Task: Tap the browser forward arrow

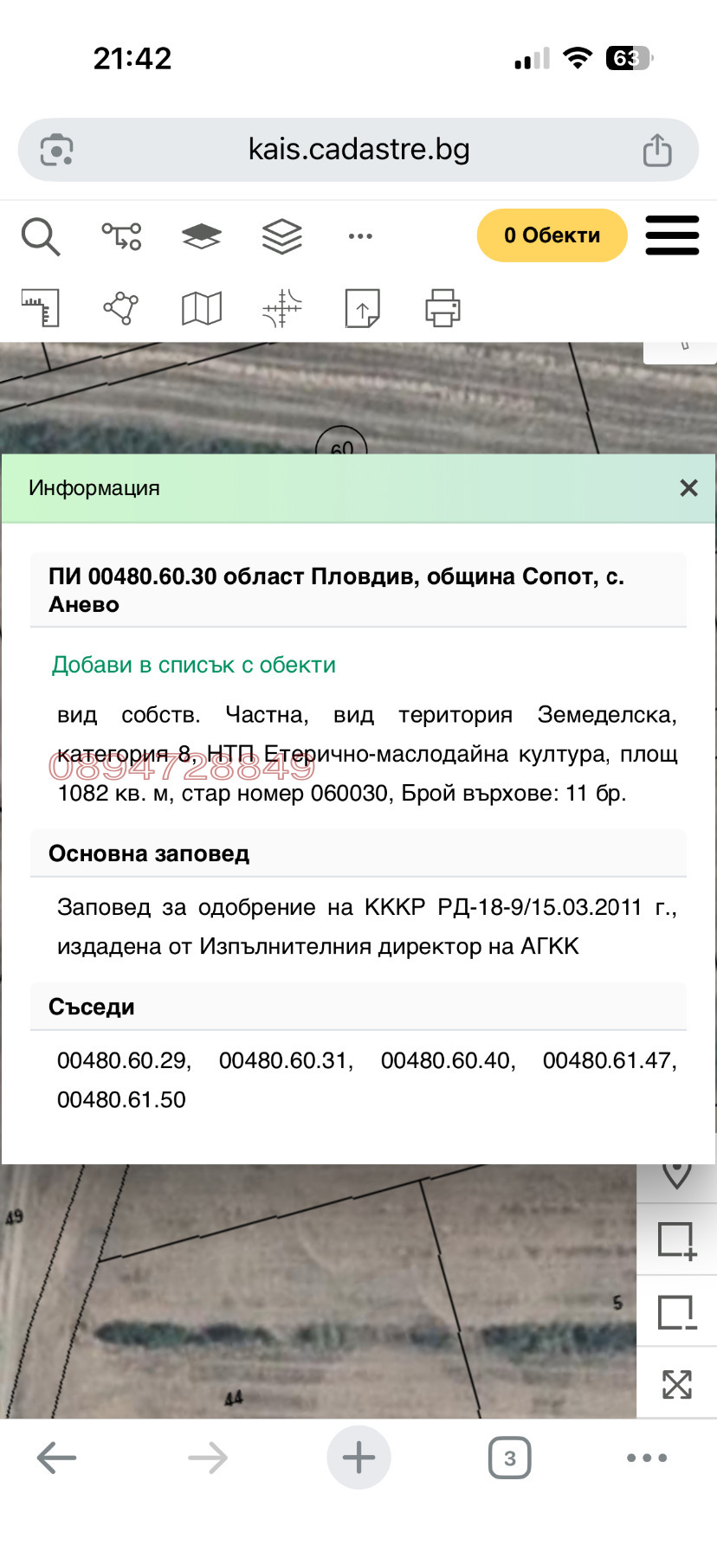Action: point(208,1458)
